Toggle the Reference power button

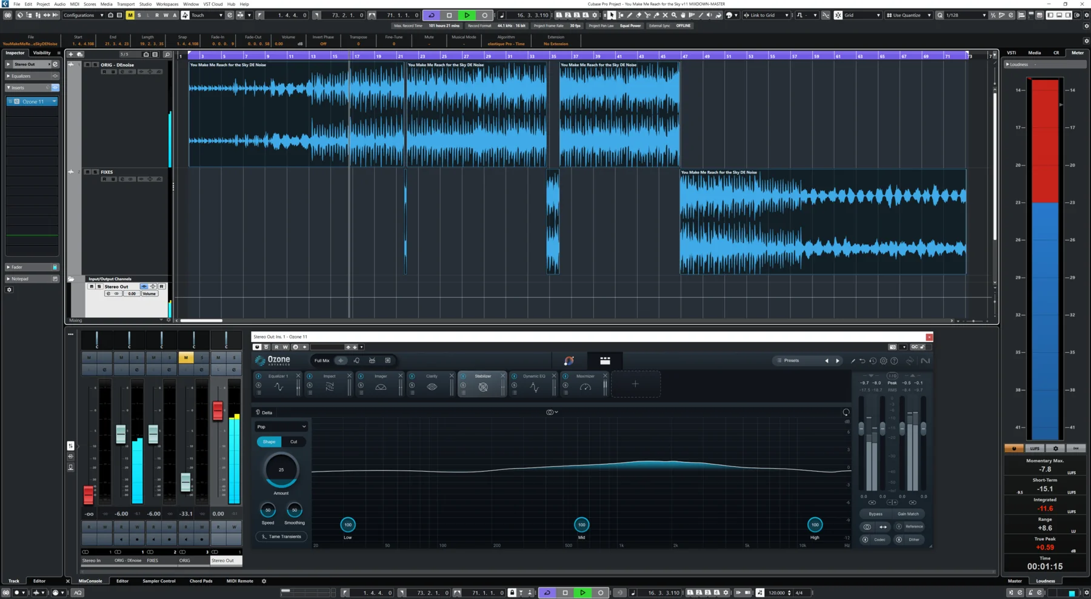click(899, 526)
